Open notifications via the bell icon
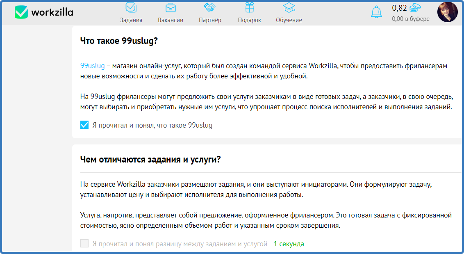The image size is (464, 254). (376, 12)
